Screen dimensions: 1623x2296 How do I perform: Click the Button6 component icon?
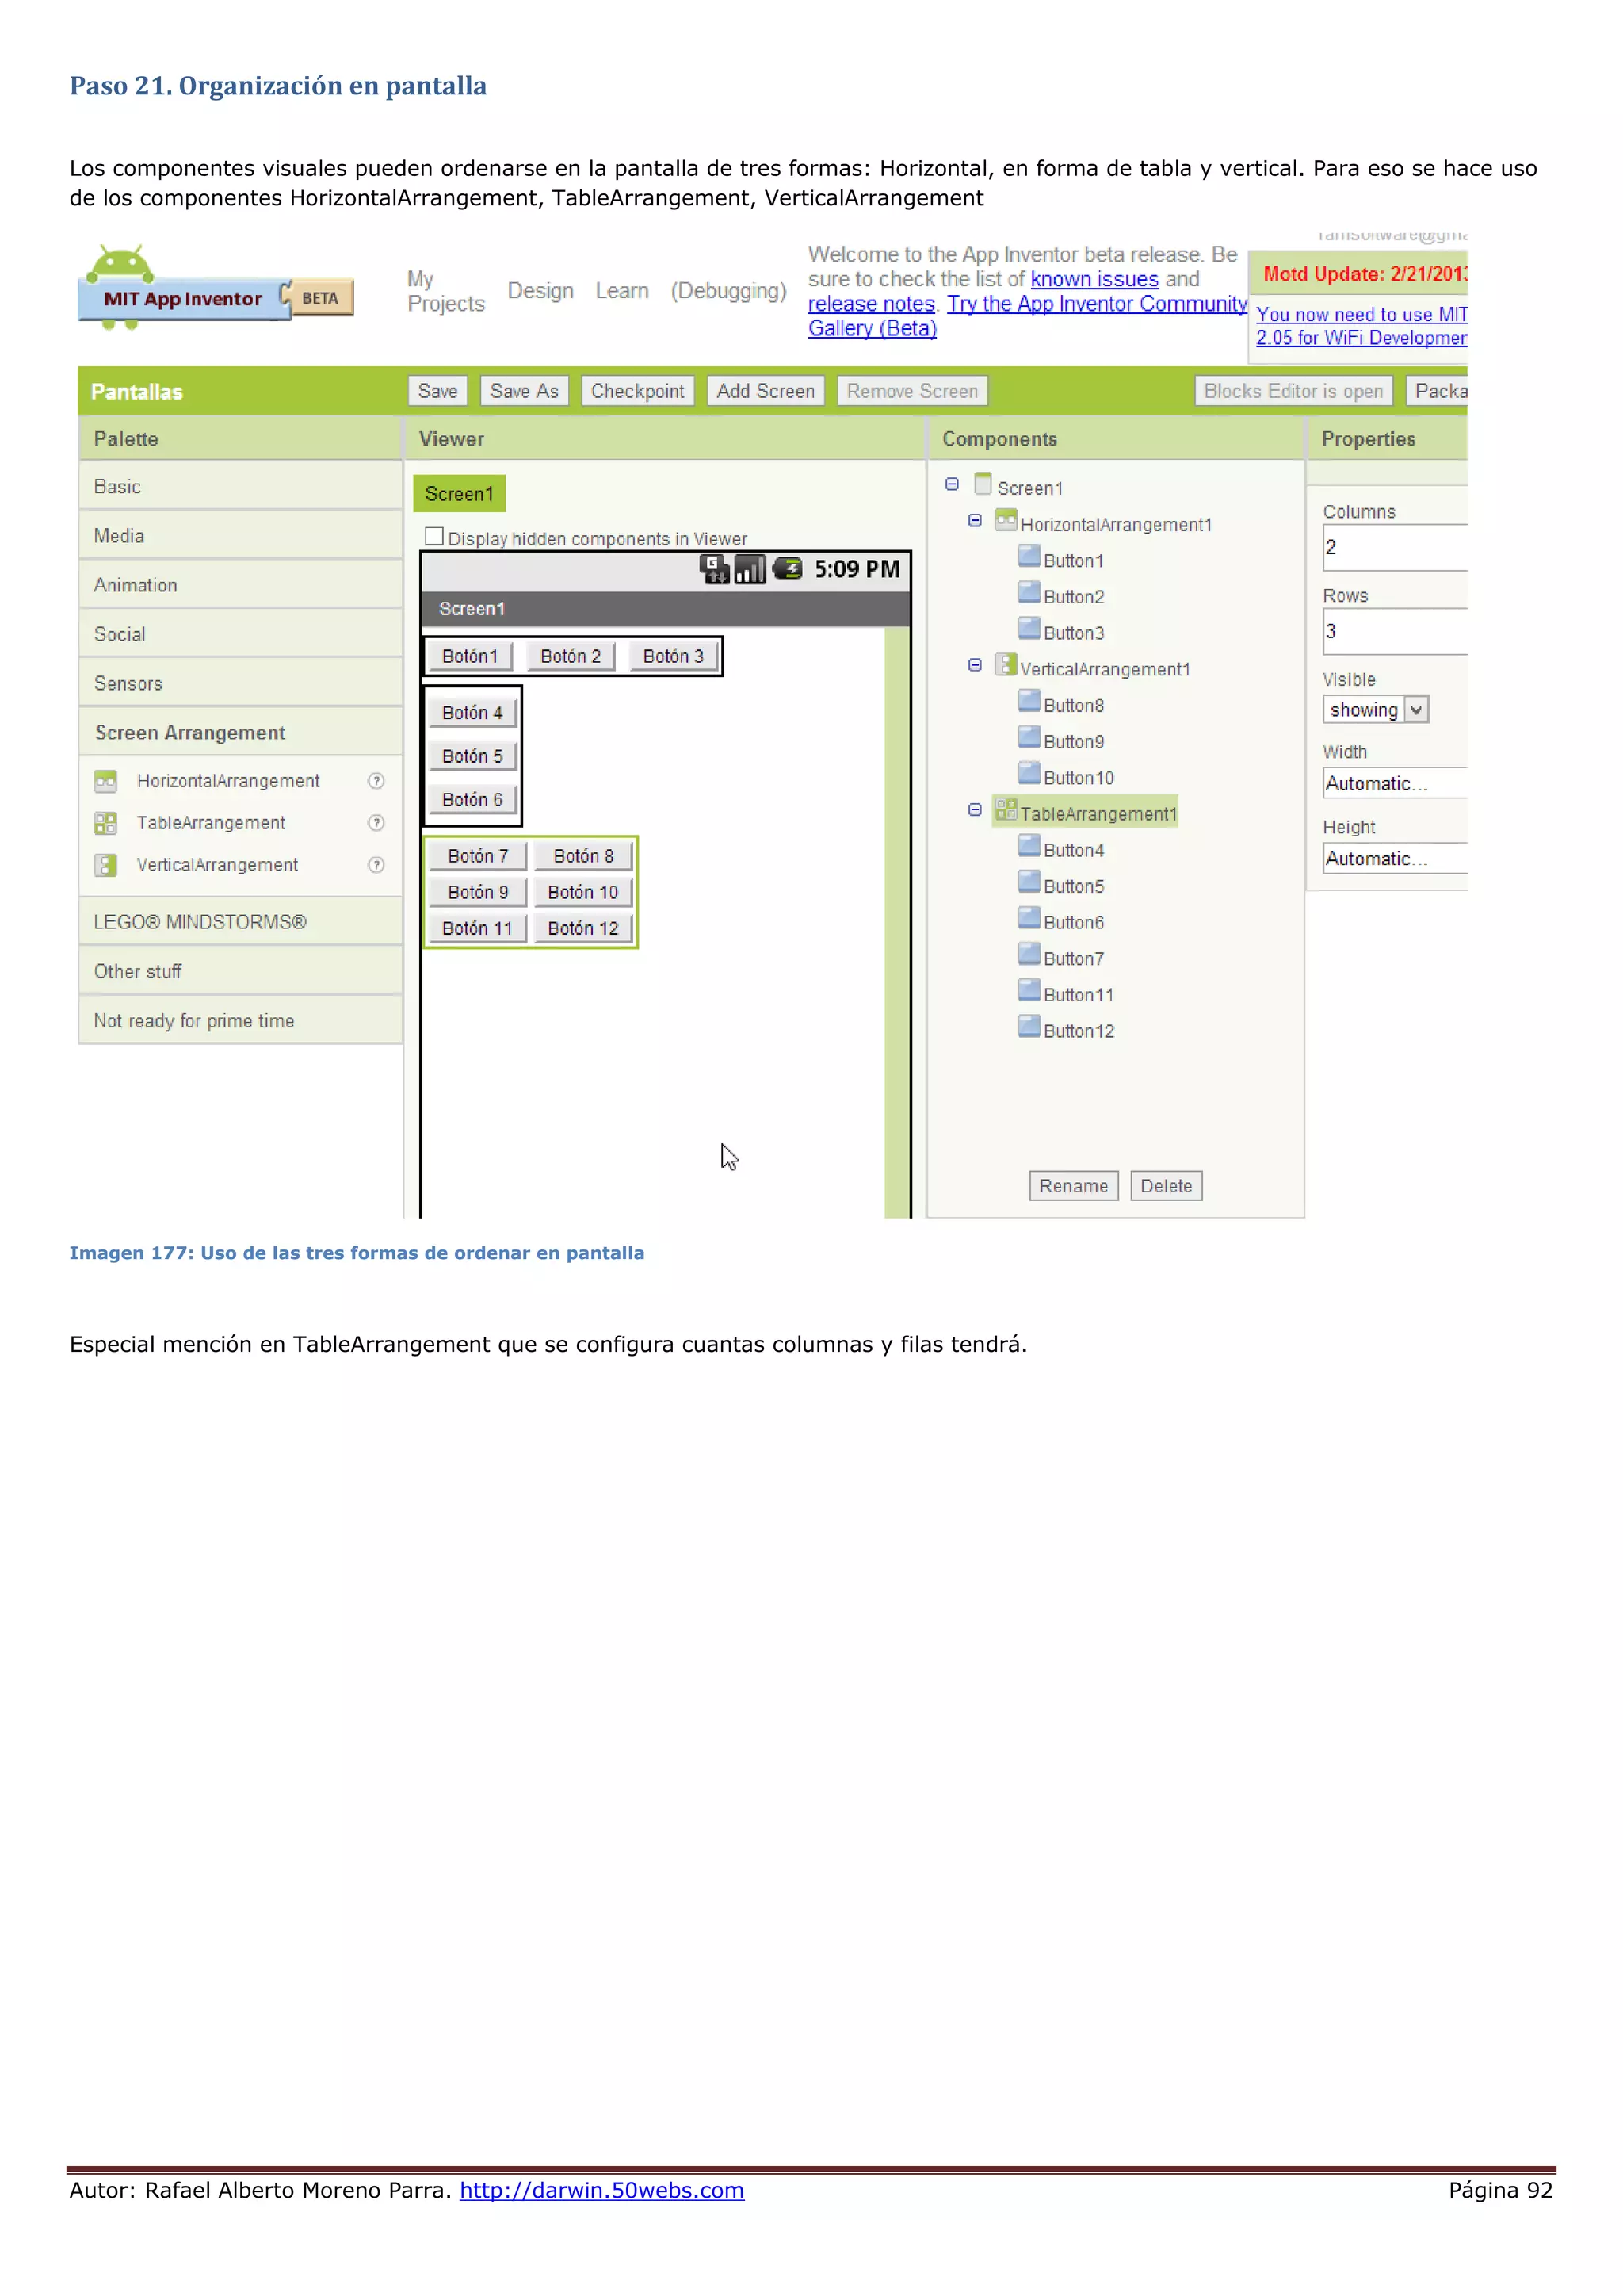pyautogui.click(x=1029, y=917)
